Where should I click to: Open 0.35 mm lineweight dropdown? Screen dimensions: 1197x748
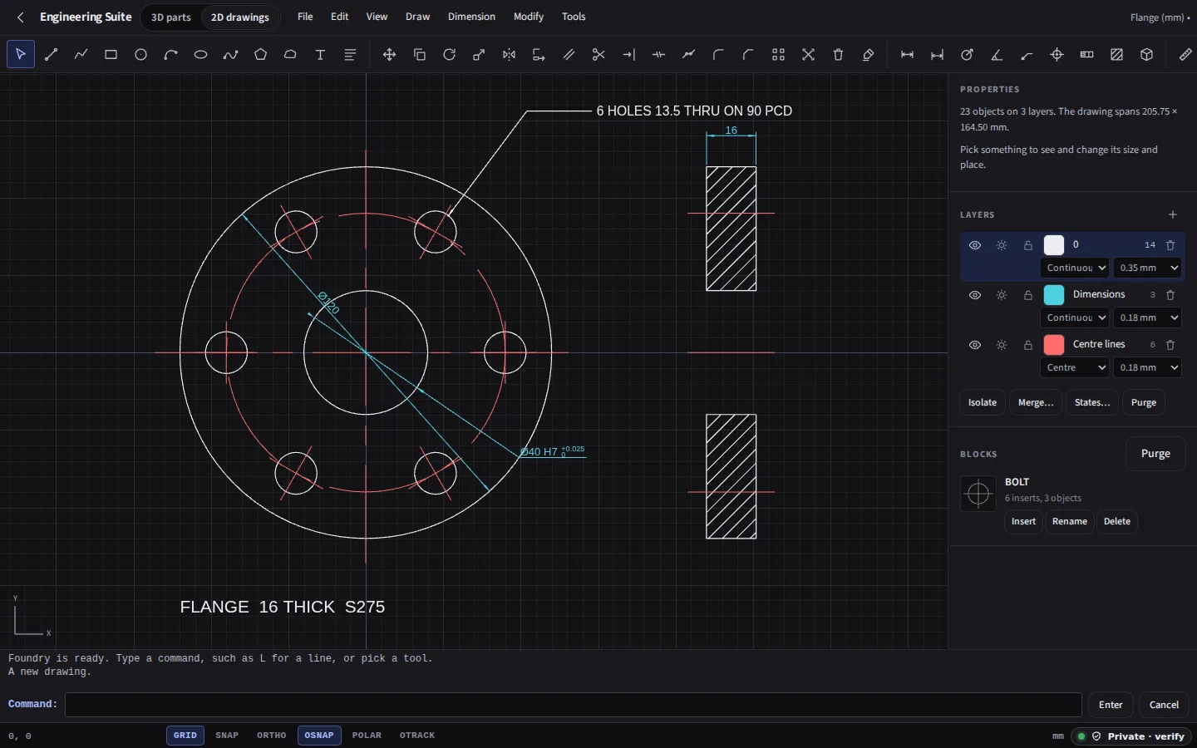pyautogui.click(x=1148, y=268)
